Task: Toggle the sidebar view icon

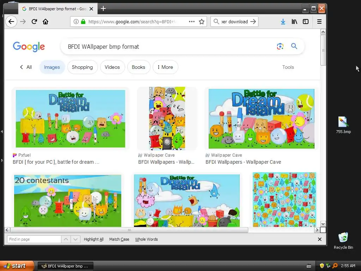Action: tap(306, 22)
